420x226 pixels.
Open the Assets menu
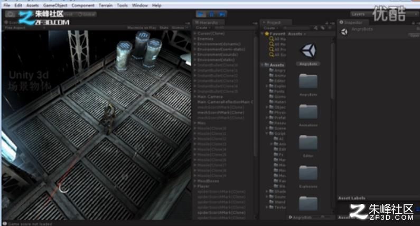(x=32, y=5)
